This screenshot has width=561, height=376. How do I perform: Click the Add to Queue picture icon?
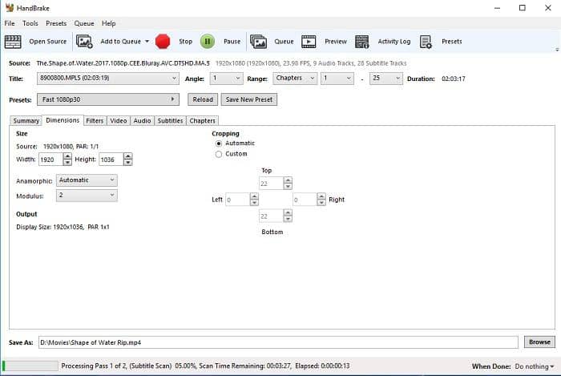(x=84, y=42)
